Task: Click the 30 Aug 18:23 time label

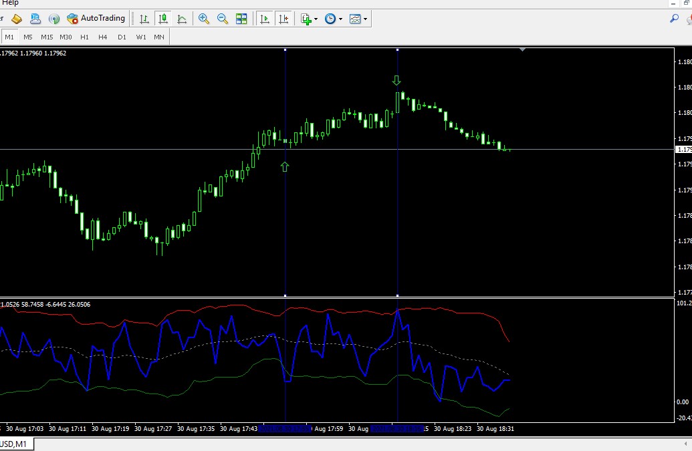Action: [x=453, y=428]
